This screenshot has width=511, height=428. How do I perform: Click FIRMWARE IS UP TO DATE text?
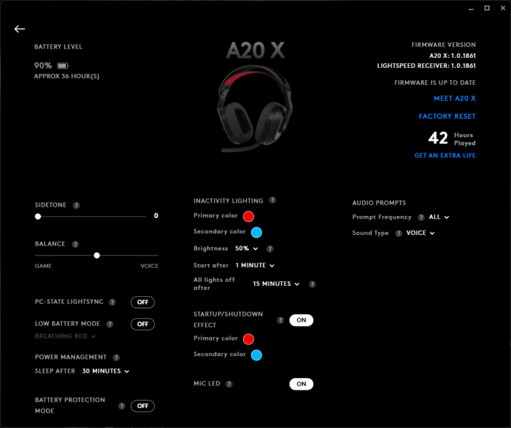[435, 83]
